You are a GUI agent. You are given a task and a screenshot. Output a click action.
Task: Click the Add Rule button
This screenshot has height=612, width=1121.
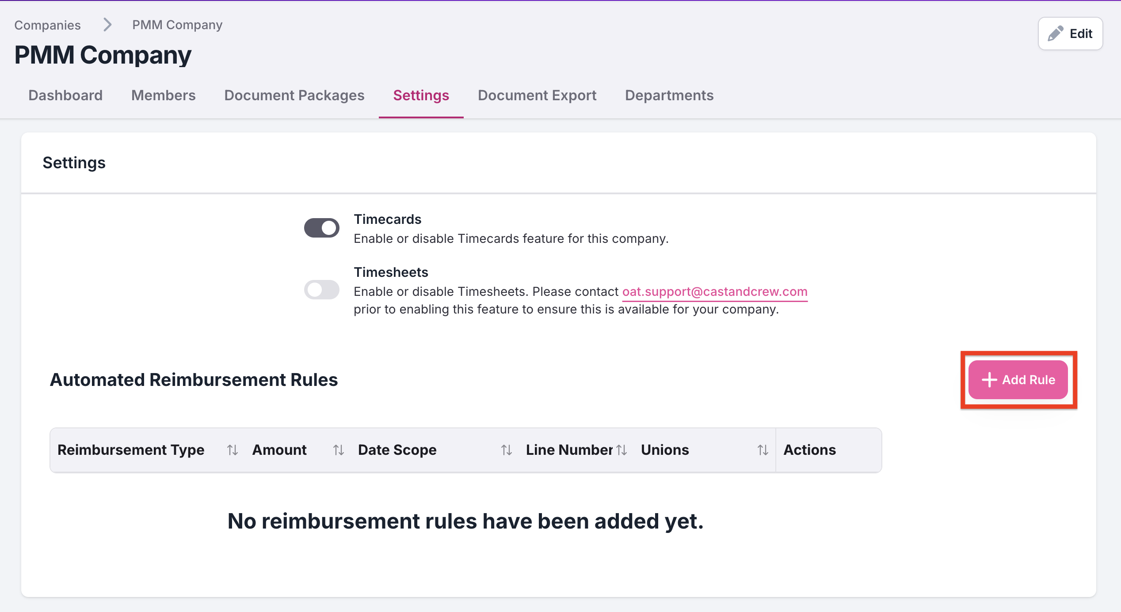click(x=1018, y=380)
